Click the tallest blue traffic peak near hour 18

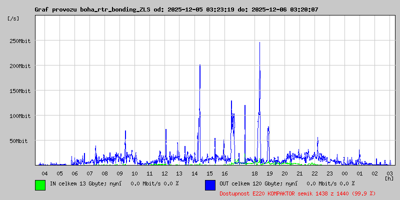click(x=259, y=45)
